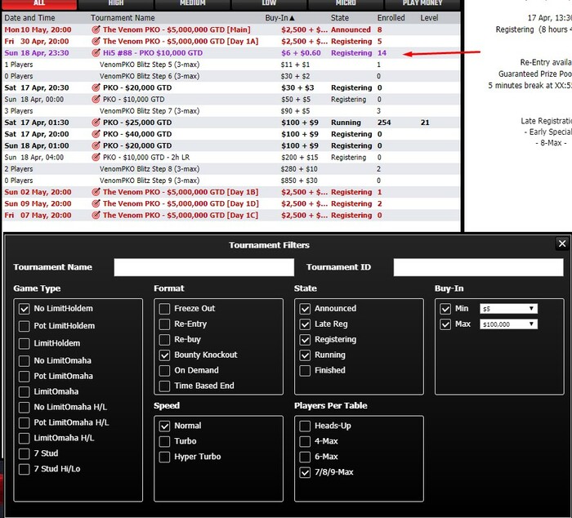Viewport: 572px width, 518px height.
Task: Select The Venom PKO [Day 1B] tournament name
Action: 181,192
